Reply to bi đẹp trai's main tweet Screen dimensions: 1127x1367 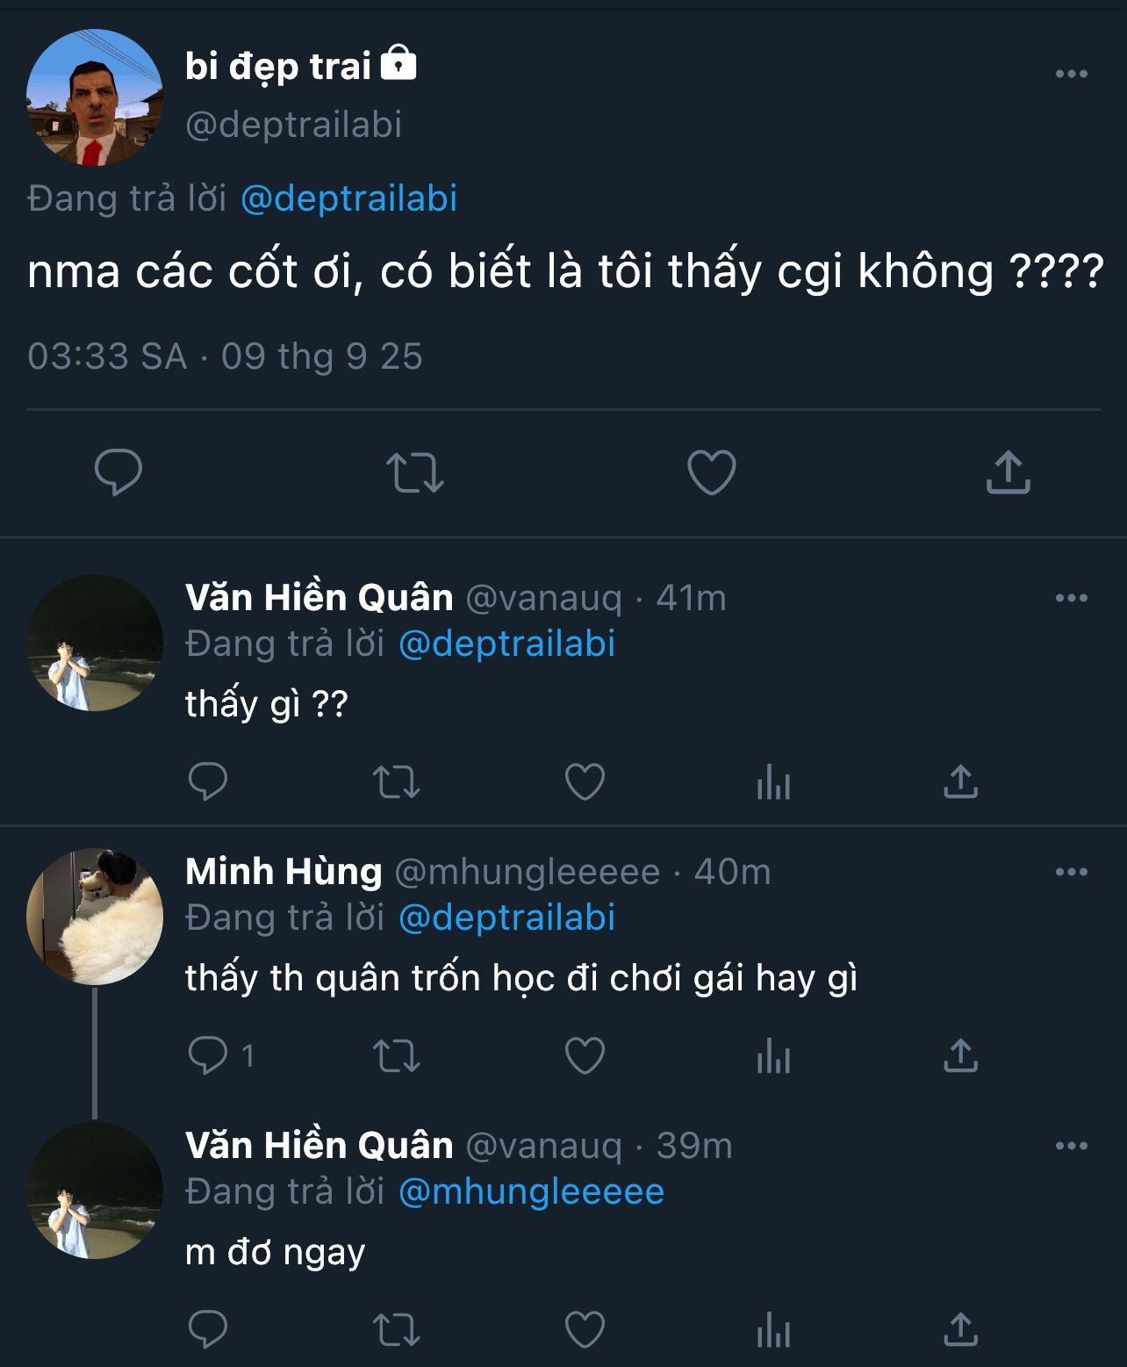tap(118, 472)
